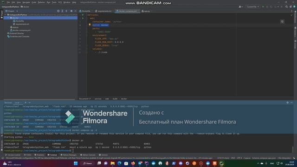
Task: Open the user account dropdown in toolbar
Action: coord(240,6)
